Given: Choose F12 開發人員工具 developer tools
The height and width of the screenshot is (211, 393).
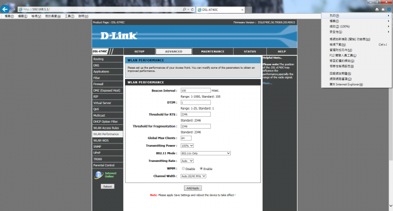Looking at the screenshot, I should tap(356, 55).
